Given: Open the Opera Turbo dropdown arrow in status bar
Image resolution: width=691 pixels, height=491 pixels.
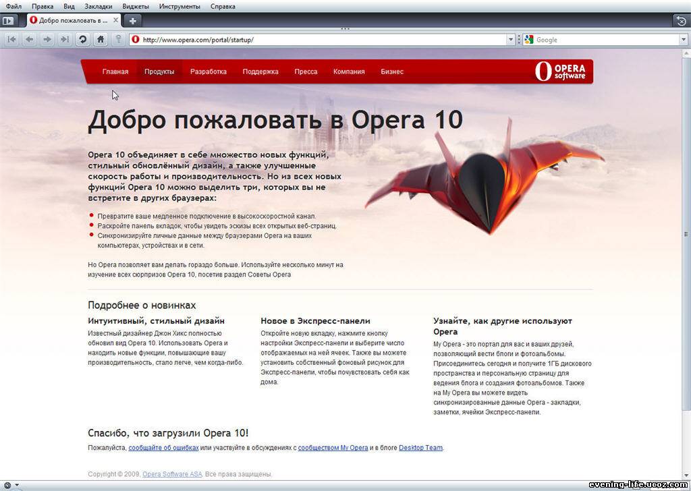Looking at the screenshot, I should tap(17, 486).
